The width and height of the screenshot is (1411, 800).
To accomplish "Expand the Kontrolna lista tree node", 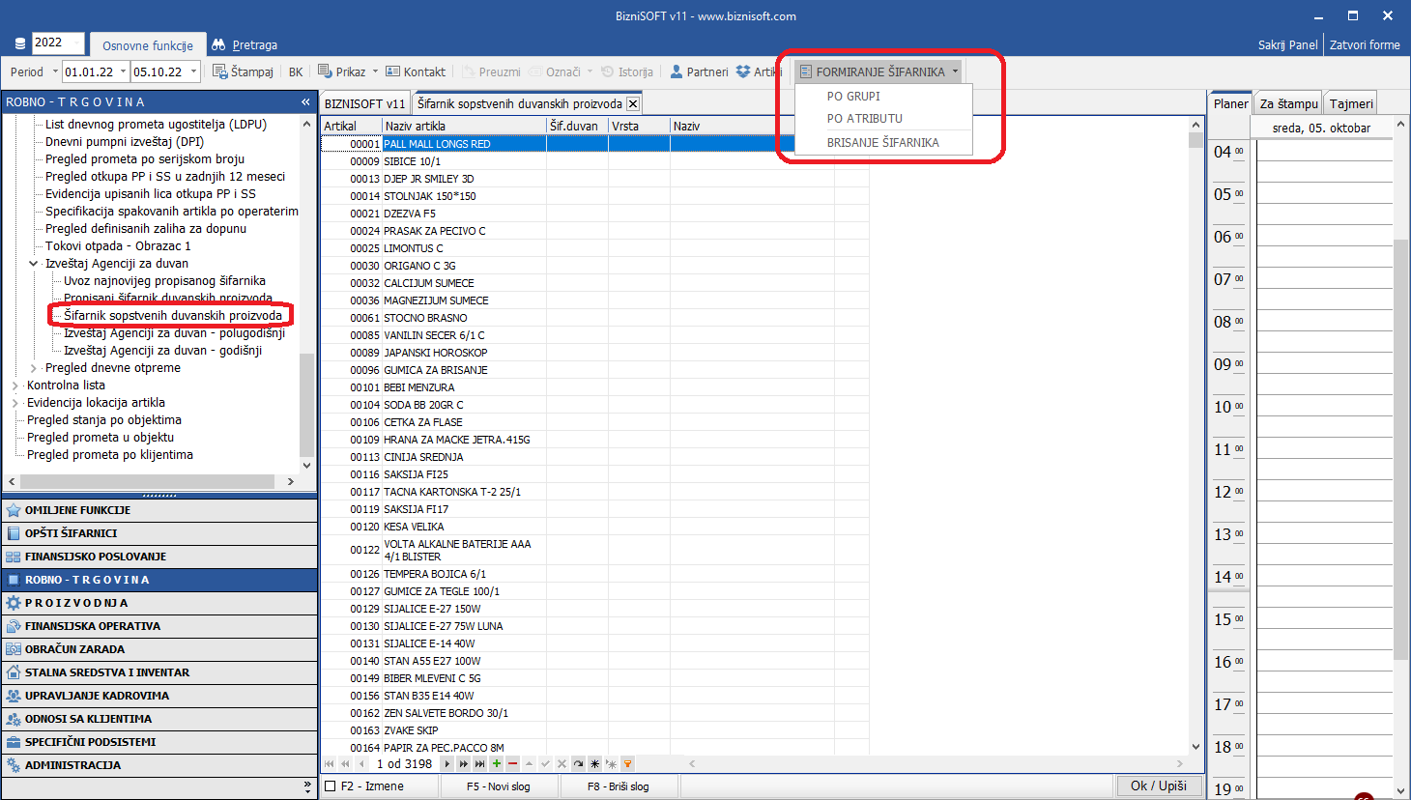I will point(15,386).
